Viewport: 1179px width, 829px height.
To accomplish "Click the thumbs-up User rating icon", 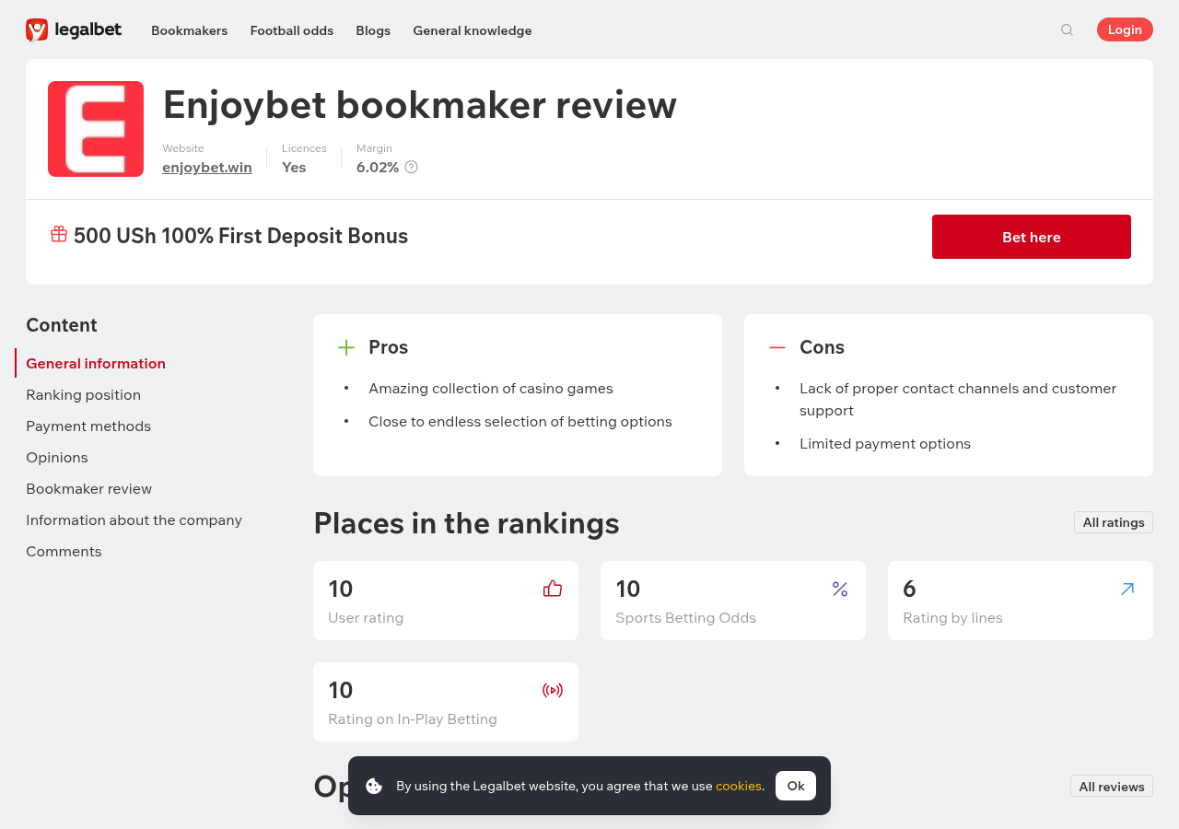I will click(553, 589).
